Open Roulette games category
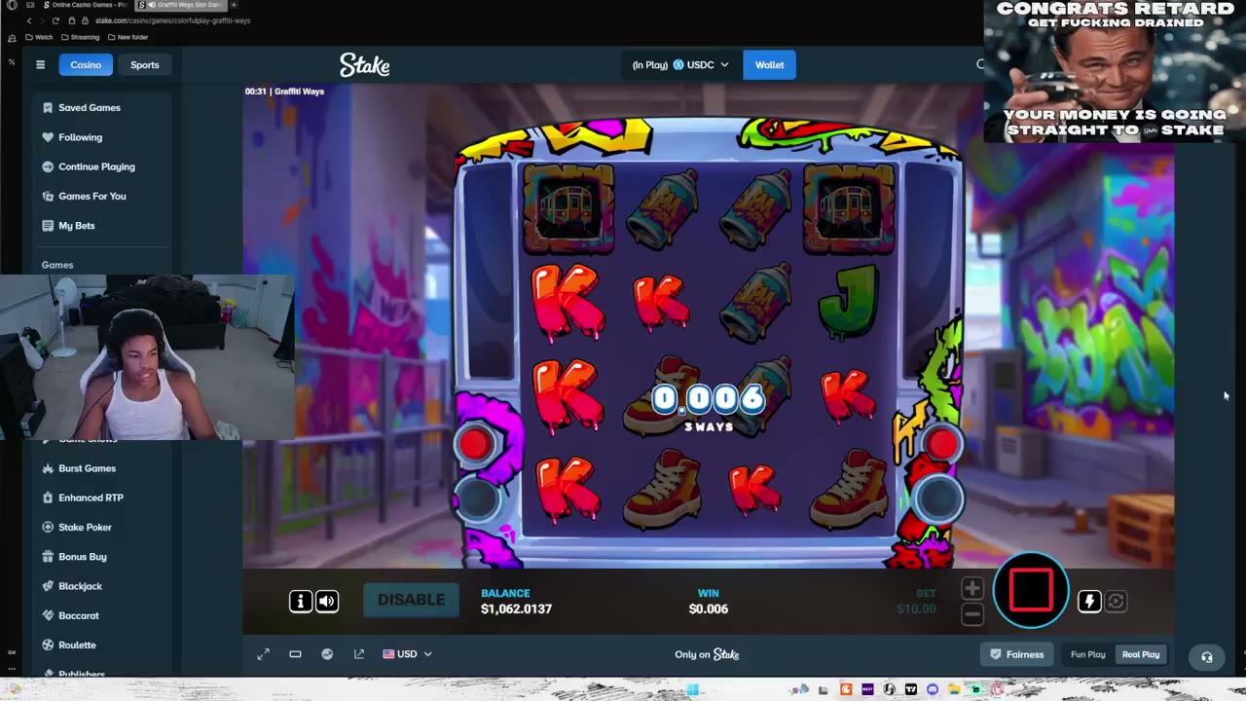 [101, 645]
